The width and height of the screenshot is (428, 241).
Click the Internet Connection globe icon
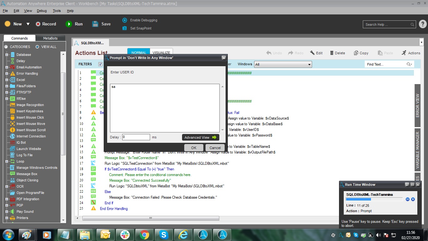click(x=13, y=136)
